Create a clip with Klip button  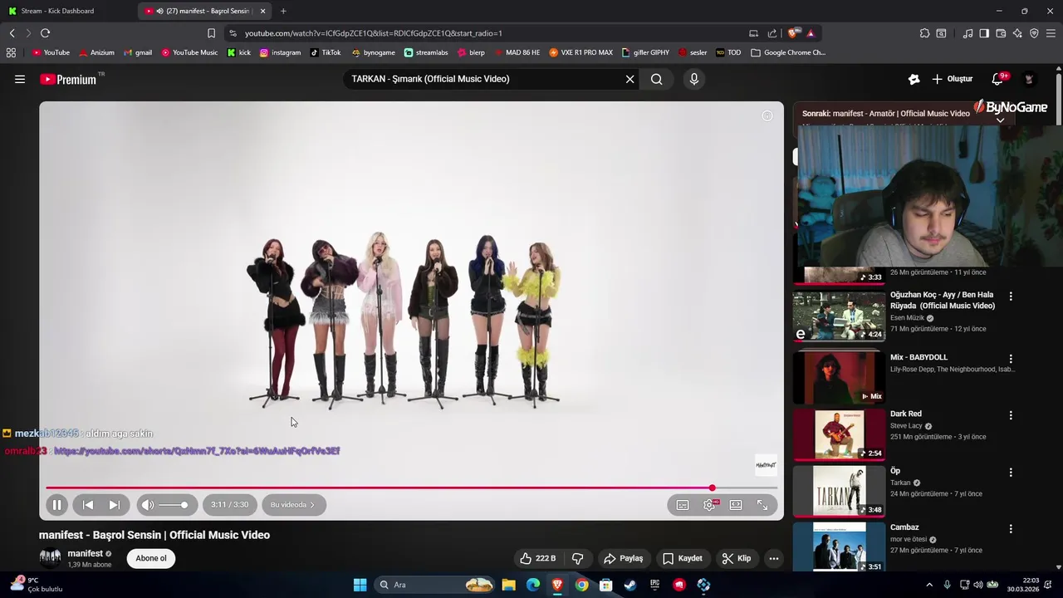click(x=737, y=558)
